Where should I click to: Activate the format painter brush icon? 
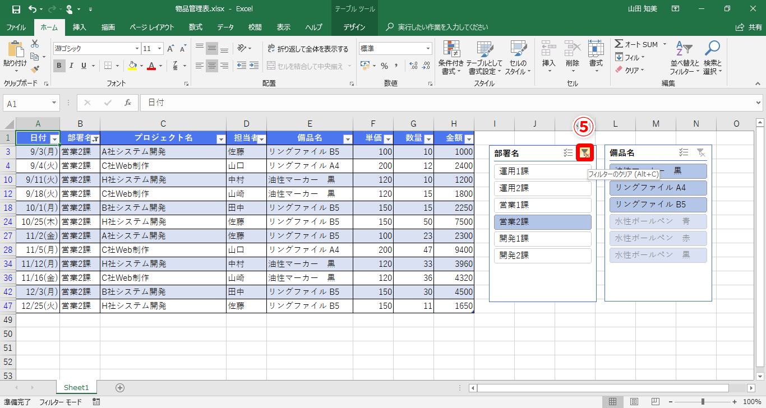pyautogui.click(x=35, y=69)
